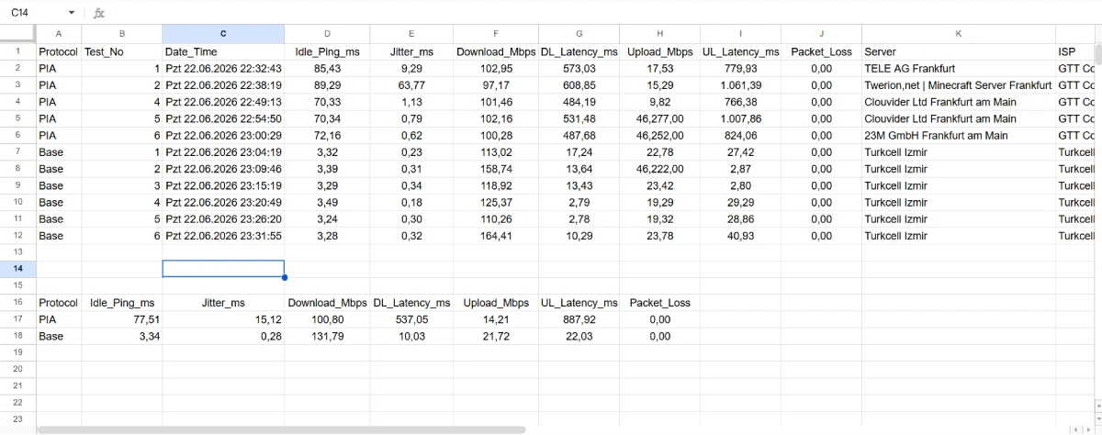Click the Jitter_ms header in row 1
1102x435 pixels.
tap(412, 52)
